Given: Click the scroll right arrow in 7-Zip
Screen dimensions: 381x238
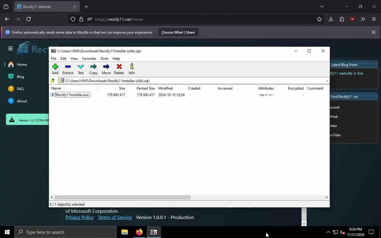Looking at the screenshot, I should coord(327,197).
